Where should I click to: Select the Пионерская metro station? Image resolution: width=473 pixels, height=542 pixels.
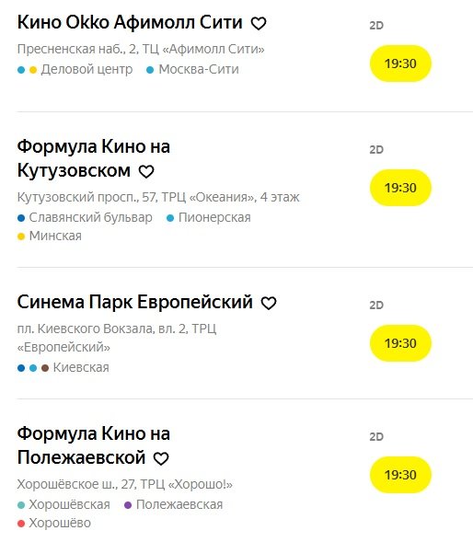click(214, 218)
